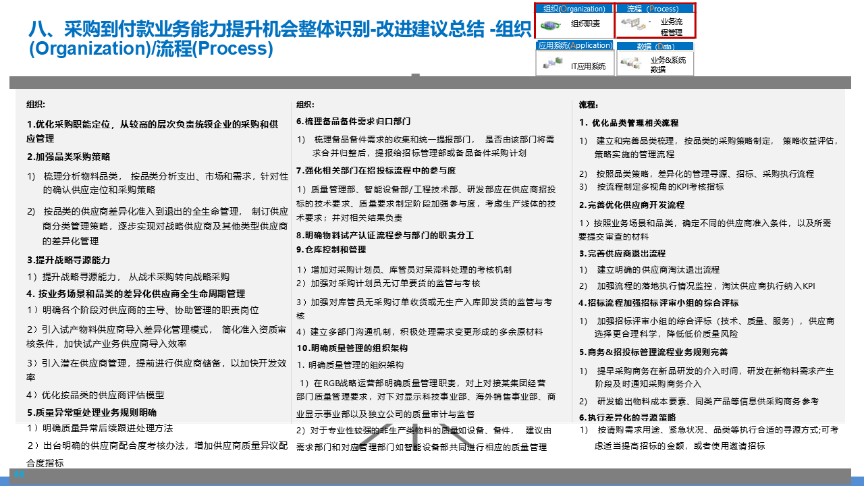Click heading 3.提升战略寻源能力
Image resolution: width=864 pixels, height=486 pixels.
pyautogui.click(x=68, y=260)
